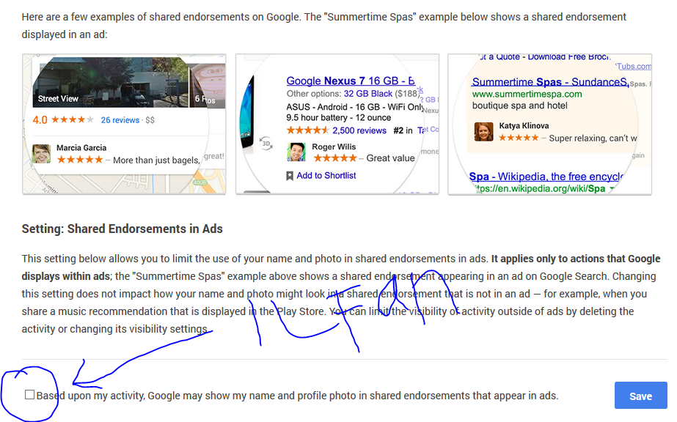Open Marcia Garcia's profile photo

coord(42,154)
